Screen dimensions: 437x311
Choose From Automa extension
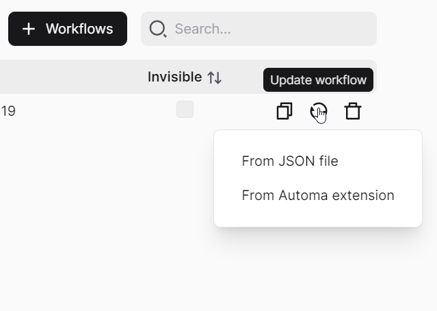318,195
